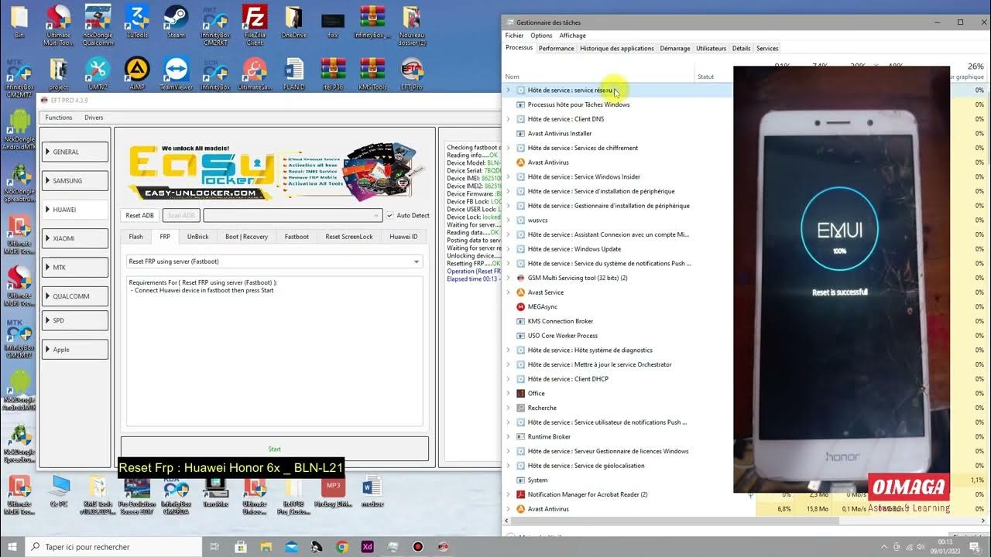Select the Runtime Broker process row

point(616,437)
